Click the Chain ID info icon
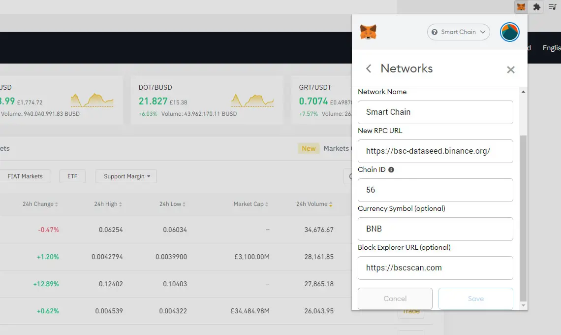Image resolution: width=561 pixels, height=335 pixels. [x=391, y=170]
